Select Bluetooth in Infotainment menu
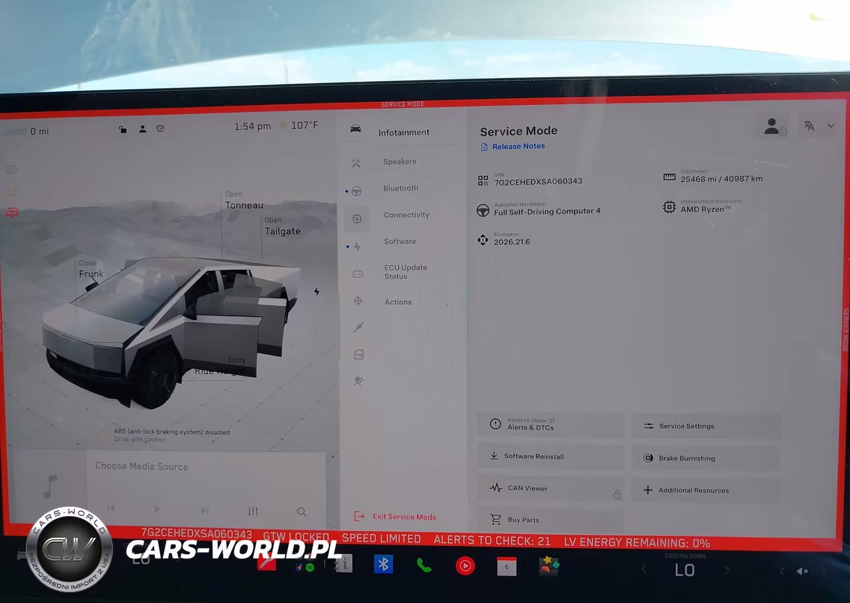Image resolution: width=850 pixels, height=603 pixels. [x=401, y=188]
